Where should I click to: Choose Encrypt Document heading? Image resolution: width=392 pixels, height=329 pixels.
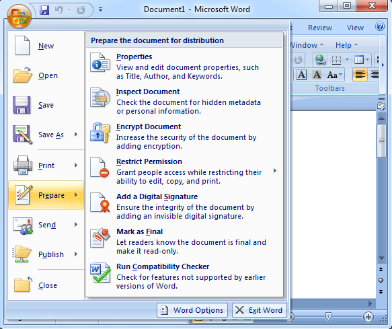[x=149, y=127]
